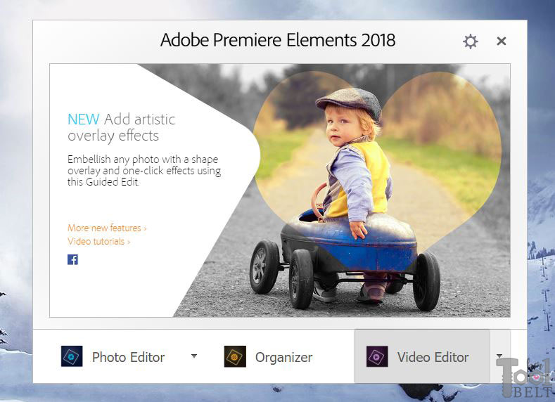The image size is (555, 402).
Task: Open the More new features link
Action: (x=104, y=228)
